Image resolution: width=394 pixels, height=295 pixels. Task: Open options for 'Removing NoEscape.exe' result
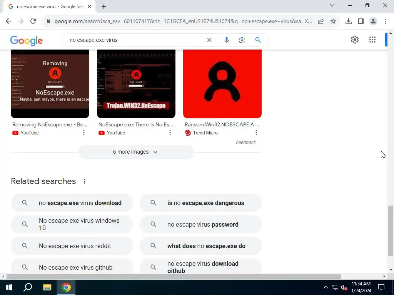coord(83,133)
